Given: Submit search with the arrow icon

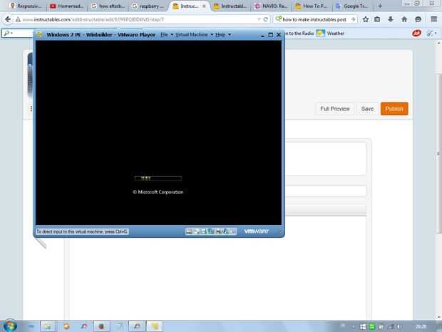Looking at the screenshot, I should (x=353, y=19).
